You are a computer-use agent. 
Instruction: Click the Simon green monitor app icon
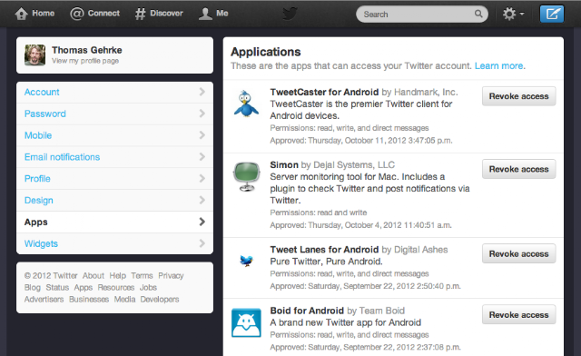coord(247,176)
